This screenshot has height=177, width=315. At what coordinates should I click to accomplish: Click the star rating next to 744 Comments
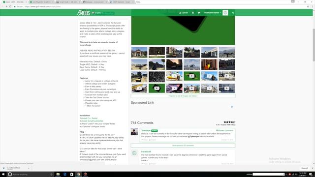pyautogui.click(x=229, y=122)
